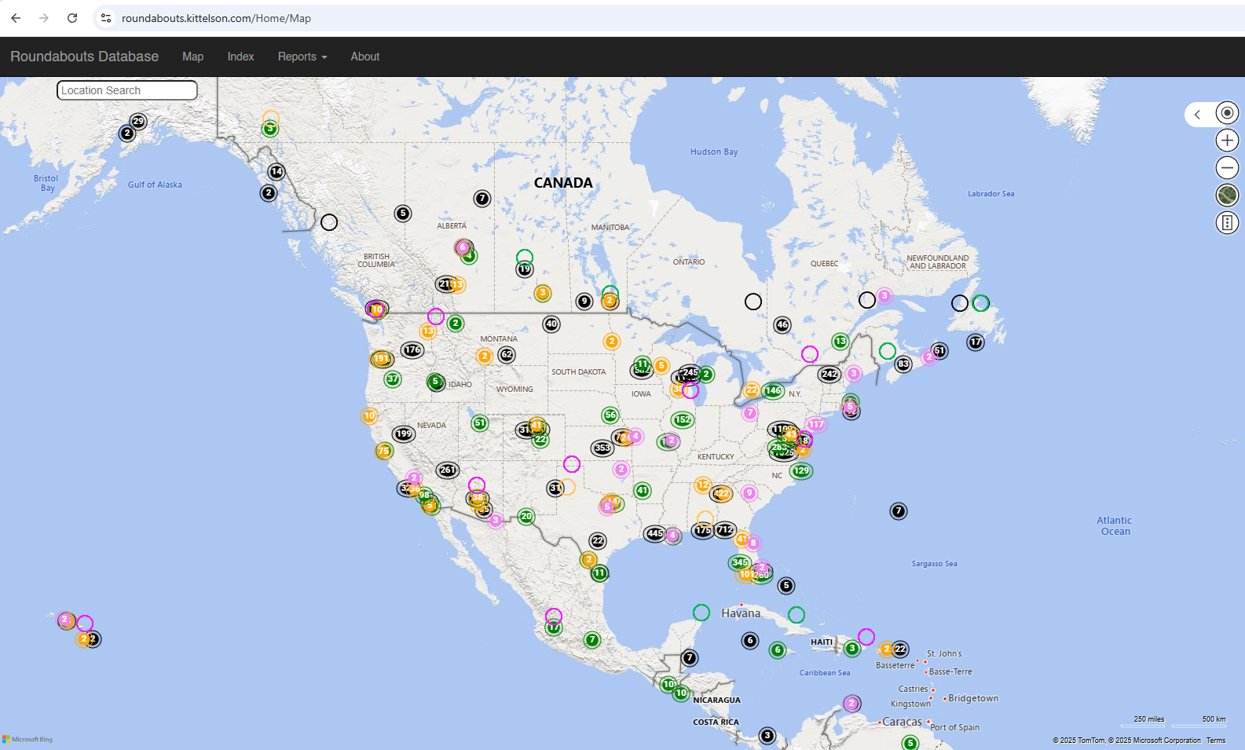View site information icon in address bar
The width and height of the screenshot is (1245, 750).
tap(106, 18)
